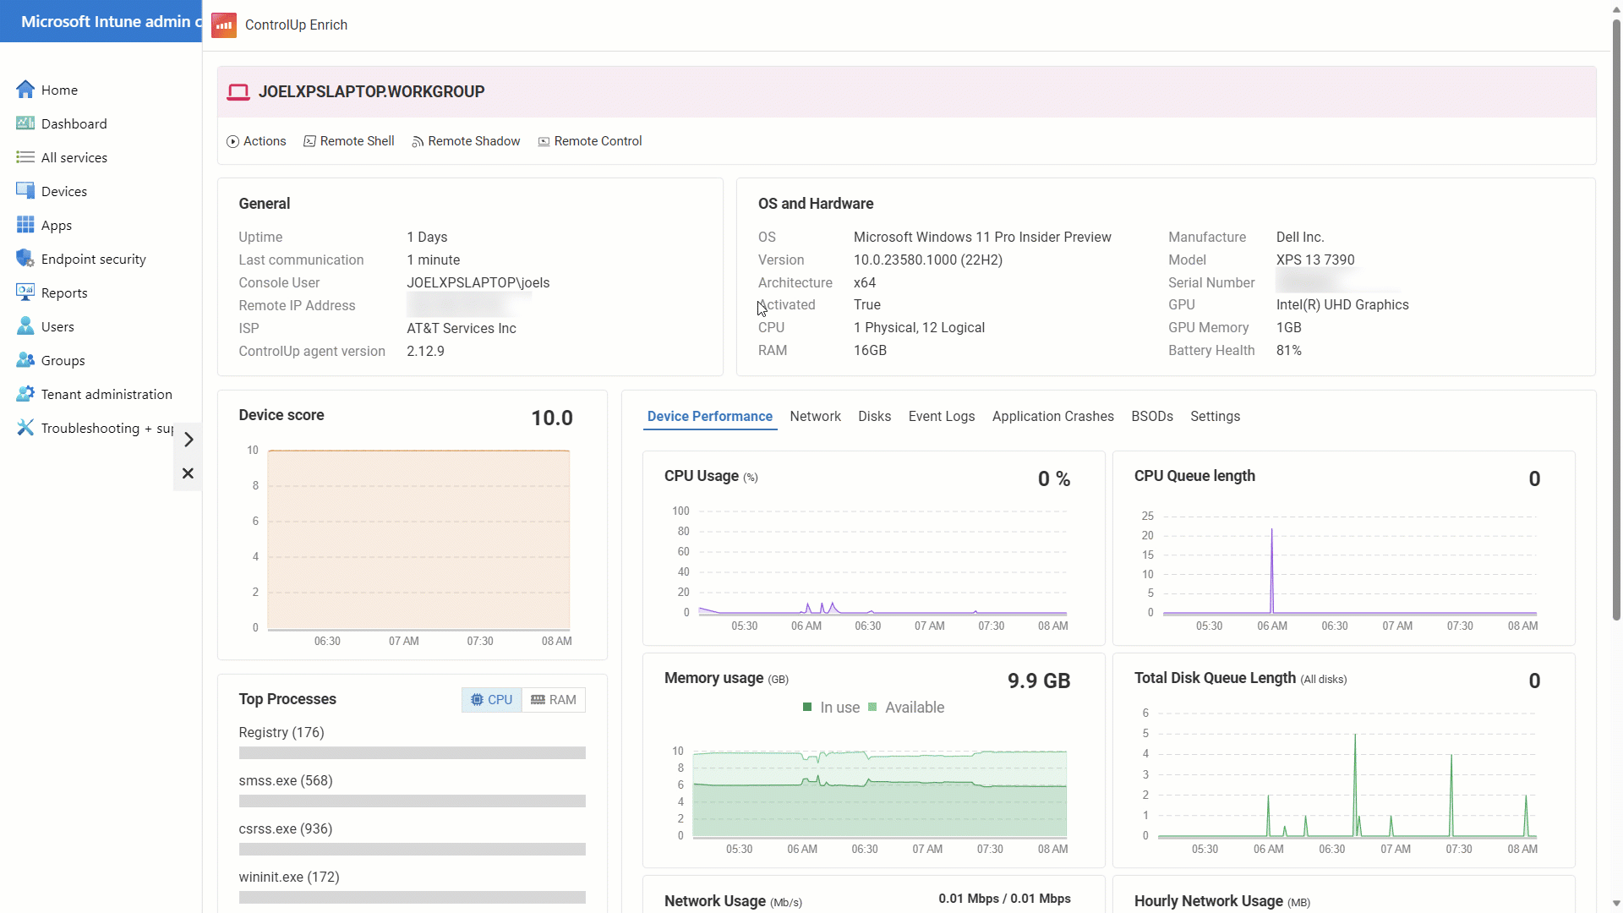This screenshot has width=1623, height=913.
Task: Click the Registry (176) process bar
Action: click(x=412, y=752)
